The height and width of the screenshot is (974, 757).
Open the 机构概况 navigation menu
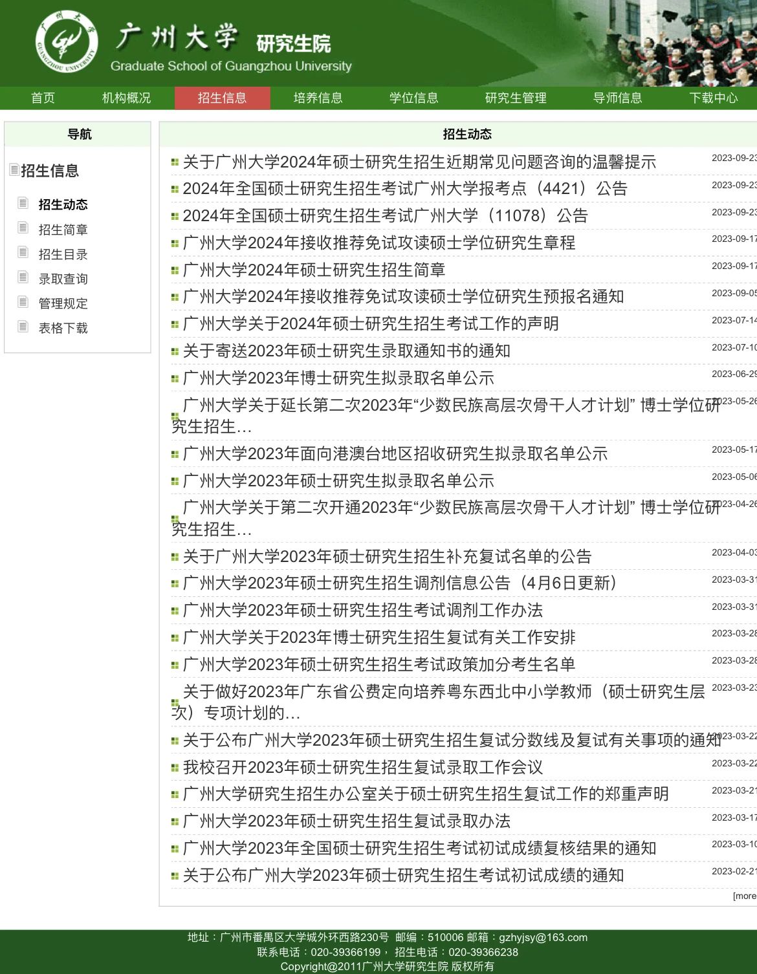click(x=126, y=98)
